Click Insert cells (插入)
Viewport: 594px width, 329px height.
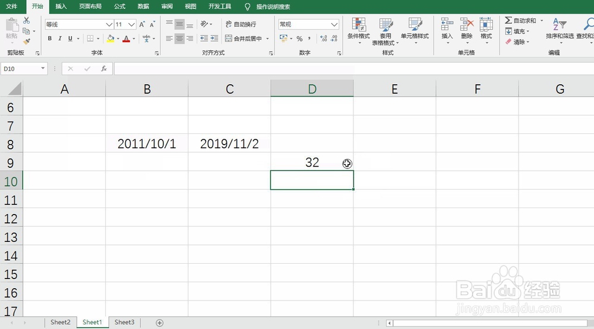[x=447, y=30]
